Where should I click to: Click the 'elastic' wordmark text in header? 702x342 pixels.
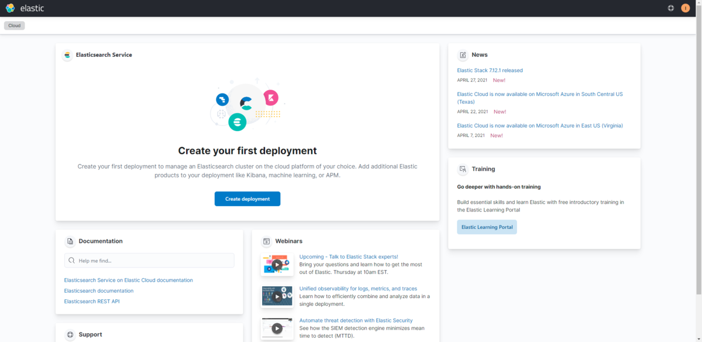(32, 8)
